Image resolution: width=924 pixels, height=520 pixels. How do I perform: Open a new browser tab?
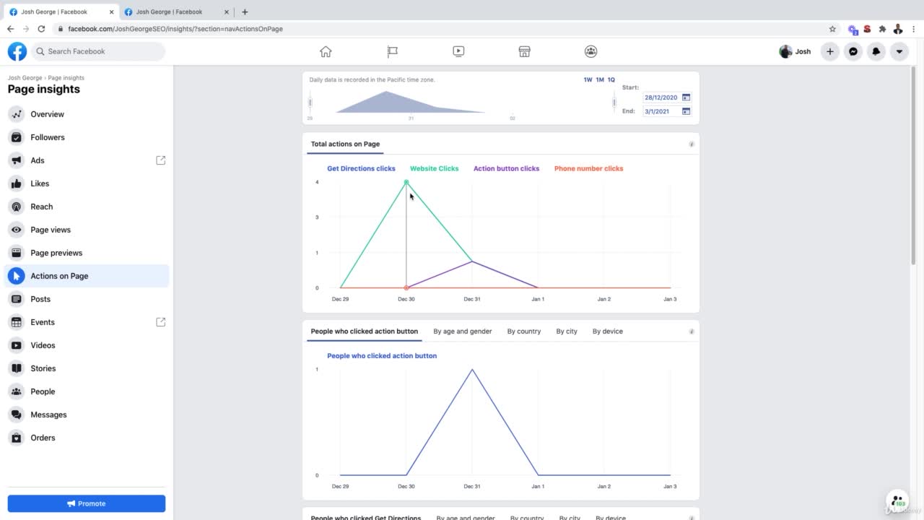245,12
